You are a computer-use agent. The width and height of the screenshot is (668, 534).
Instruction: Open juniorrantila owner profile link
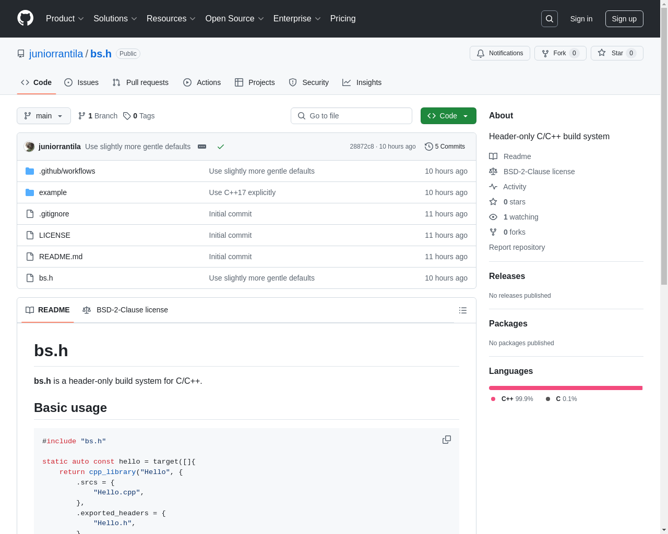[x=56, y=54]
